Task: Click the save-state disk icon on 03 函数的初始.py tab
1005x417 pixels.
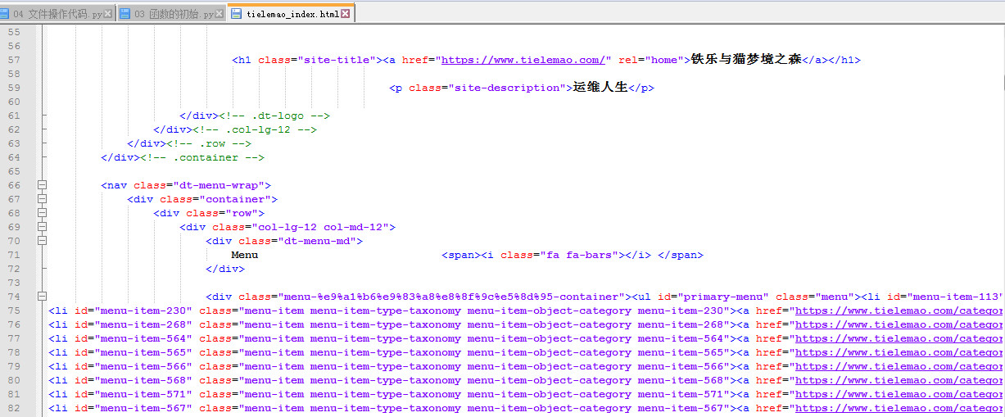Action: [x=125, y=14]
